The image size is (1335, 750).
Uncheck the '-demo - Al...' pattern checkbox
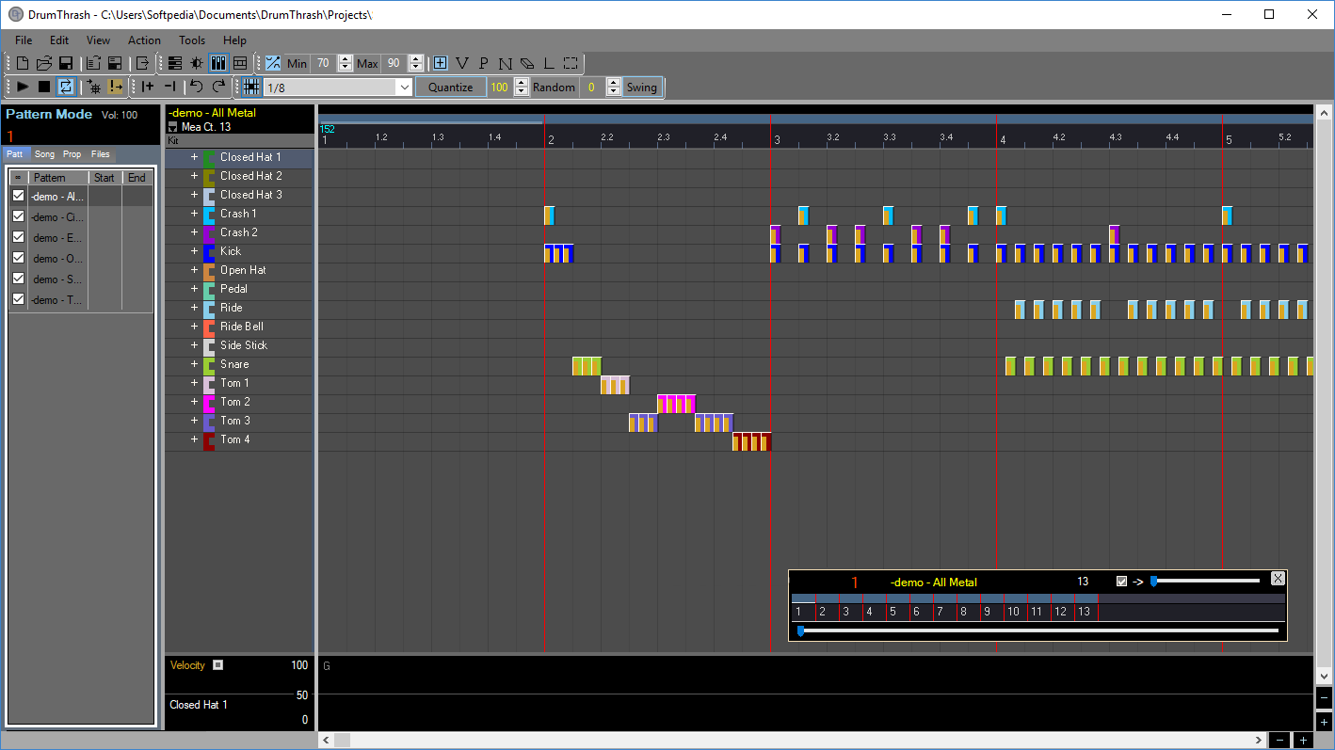coord(18,196)
